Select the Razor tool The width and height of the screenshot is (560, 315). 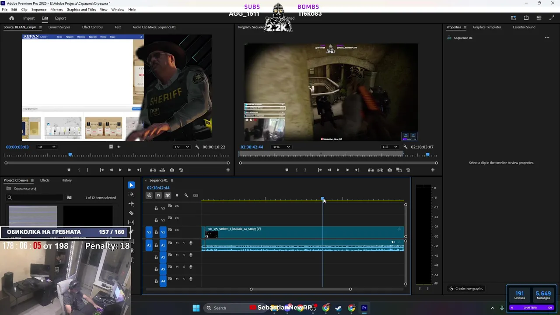point(131,213)
